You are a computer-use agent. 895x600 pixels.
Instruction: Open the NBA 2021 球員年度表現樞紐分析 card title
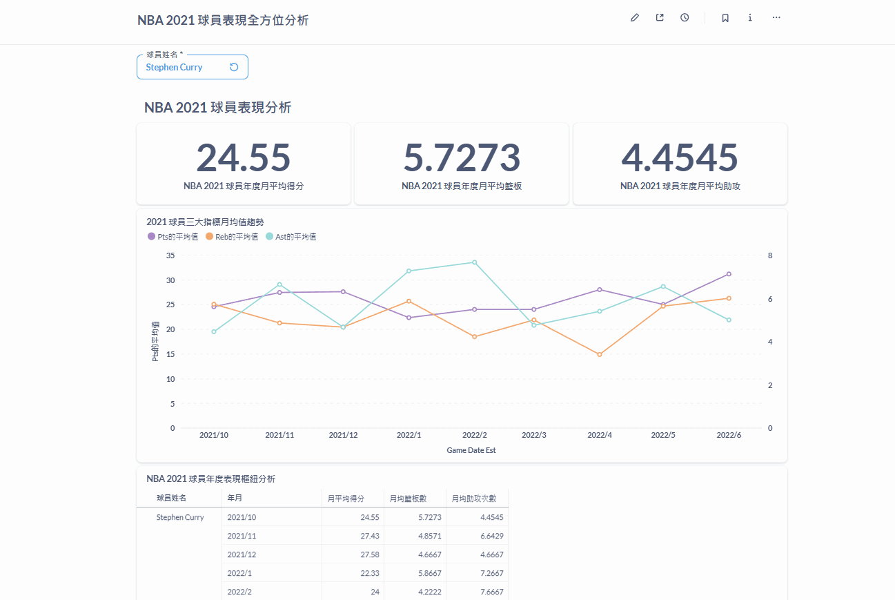(x=210, y=478)
